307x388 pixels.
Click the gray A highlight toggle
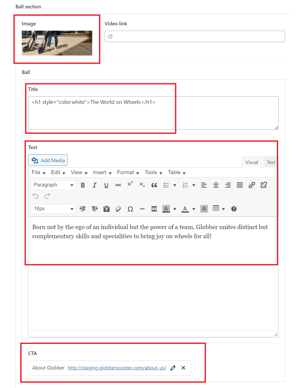[204, 209]
